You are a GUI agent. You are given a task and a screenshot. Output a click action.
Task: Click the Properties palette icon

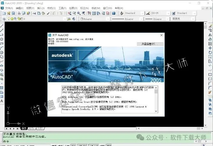[x=89, y=13]
